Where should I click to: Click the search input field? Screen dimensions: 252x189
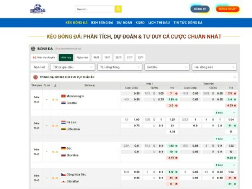tap(95, 9)
